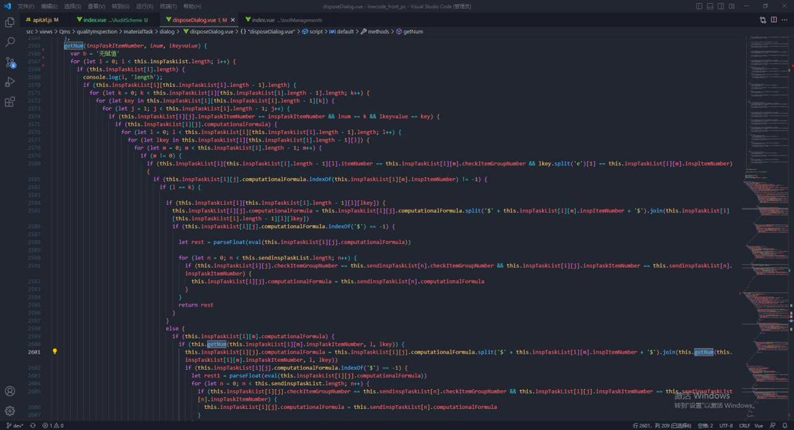The image size is (794, 430).
Task: Open Source Control view with pending changes badge
Action: pos(10,62)
